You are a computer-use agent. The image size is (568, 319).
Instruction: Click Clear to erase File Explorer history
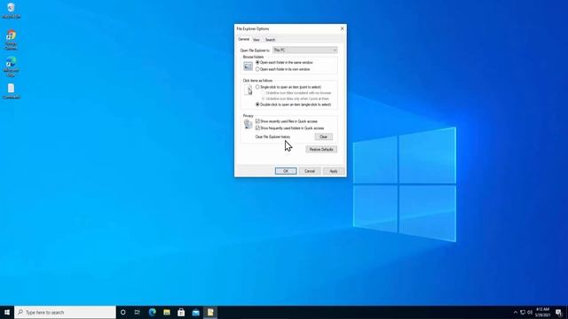tap(323, 136)
